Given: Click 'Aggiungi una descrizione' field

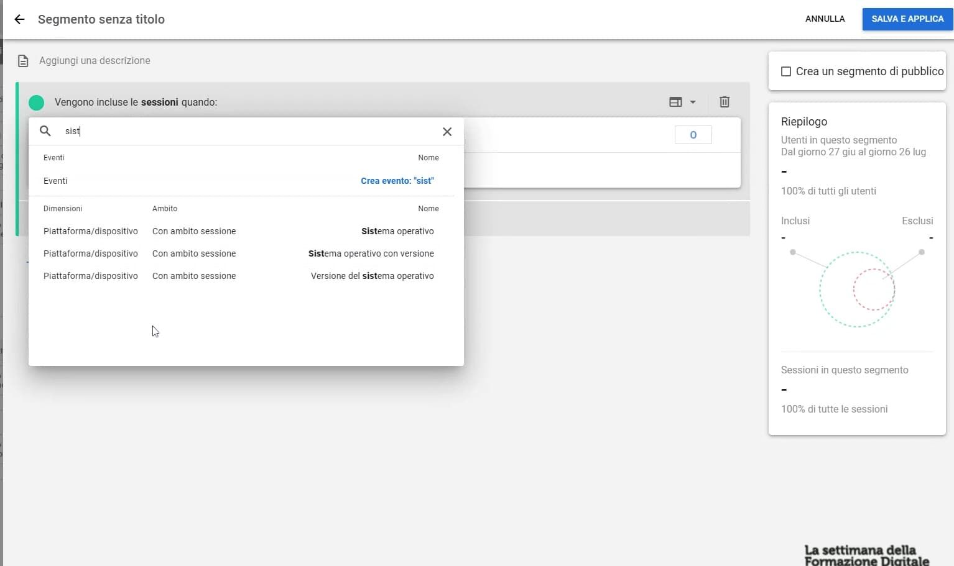Looking at the screenshot, I should 95,60.
